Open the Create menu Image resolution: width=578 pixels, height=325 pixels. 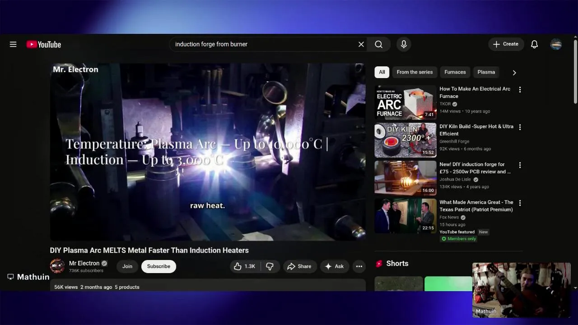click(x=506, y=44)
